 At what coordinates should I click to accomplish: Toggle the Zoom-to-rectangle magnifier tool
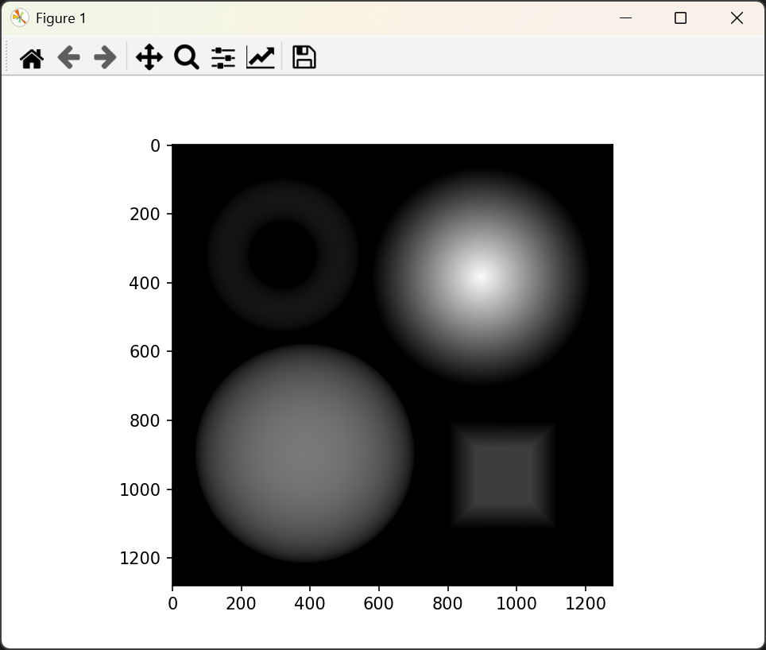(186, 58)
